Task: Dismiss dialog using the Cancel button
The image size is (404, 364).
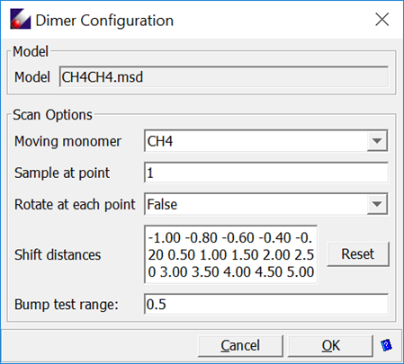Action: click(240, 346)
